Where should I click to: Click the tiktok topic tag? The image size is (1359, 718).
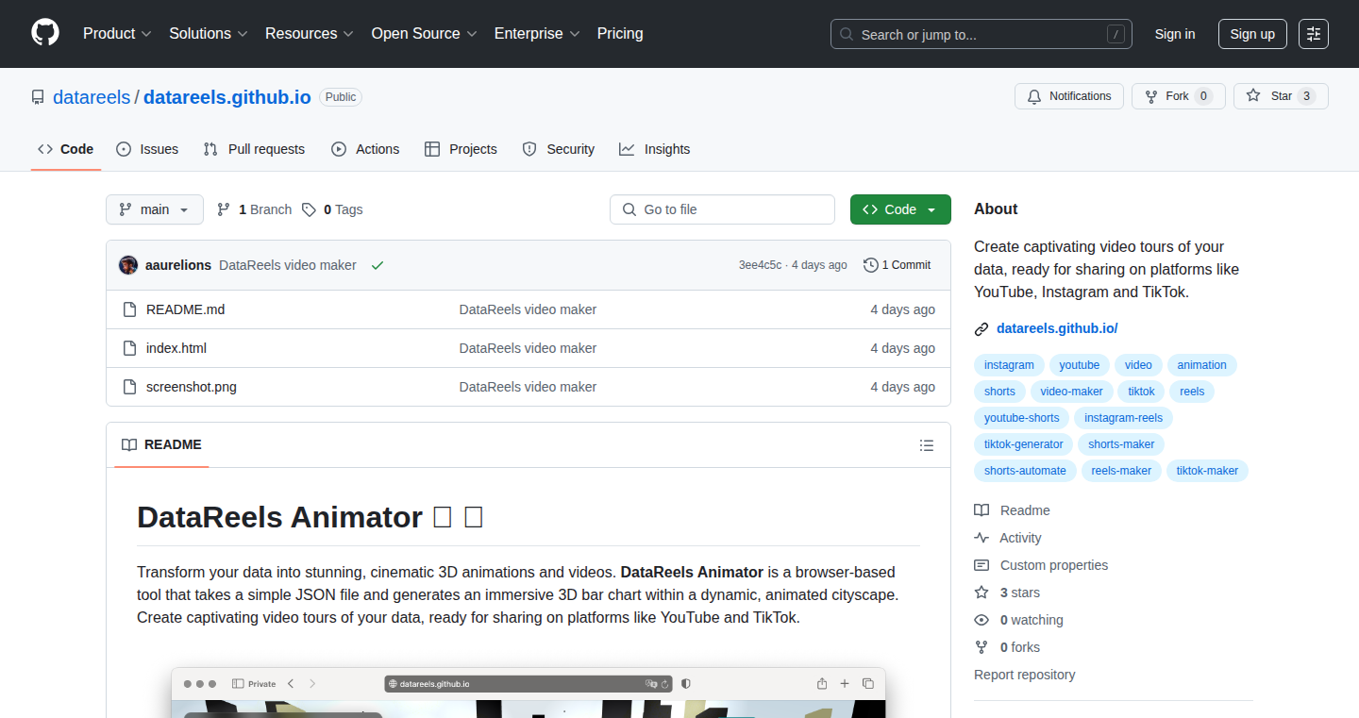click(x=1141, y=392)
